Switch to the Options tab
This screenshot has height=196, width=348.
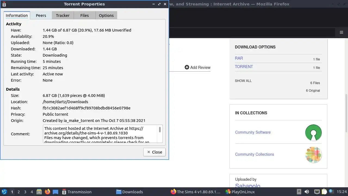pos(106,15)
